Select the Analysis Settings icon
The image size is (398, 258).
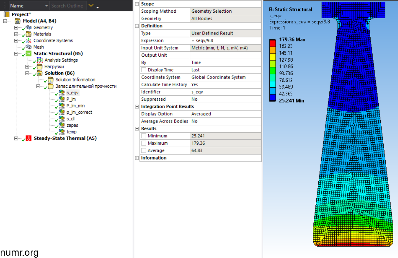click(40, 60)
